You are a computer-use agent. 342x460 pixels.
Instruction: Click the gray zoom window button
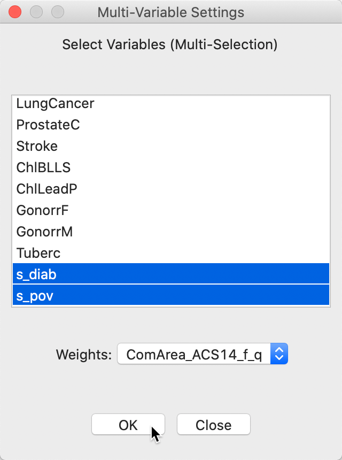(x=57, y=12)
